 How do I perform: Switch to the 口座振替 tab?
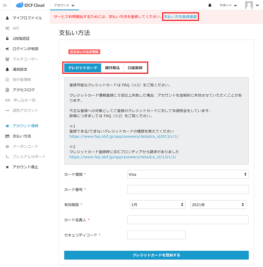pos(135,68)
